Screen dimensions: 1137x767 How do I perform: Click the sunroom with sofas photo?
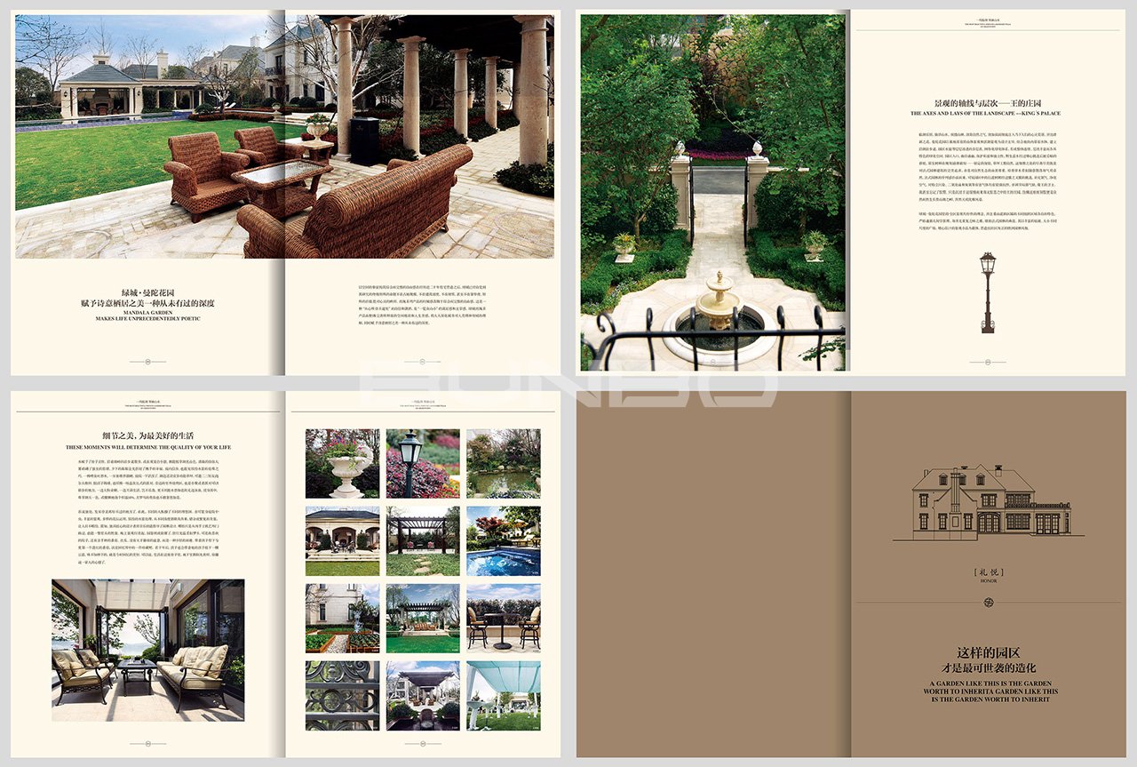(147, 650)
